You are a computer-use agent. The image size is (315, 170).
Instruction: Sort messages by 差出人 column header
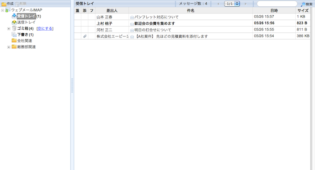[x=112, y=11]
